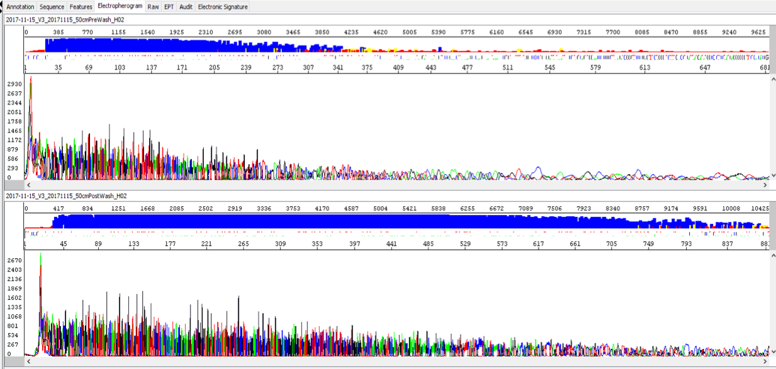Click left scroll arrow under PreWash electropherogram
Image resolution: width=776 pixels, height=369 pixels.
coord(28,185)
